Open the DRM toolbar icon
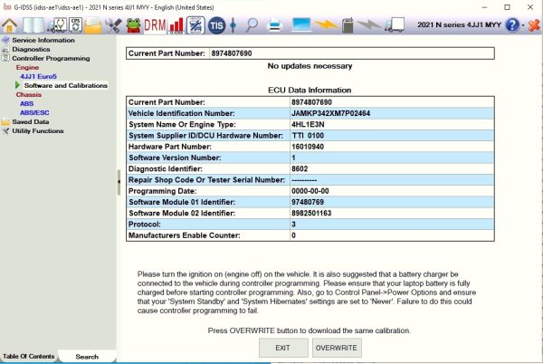 [155, 25]
